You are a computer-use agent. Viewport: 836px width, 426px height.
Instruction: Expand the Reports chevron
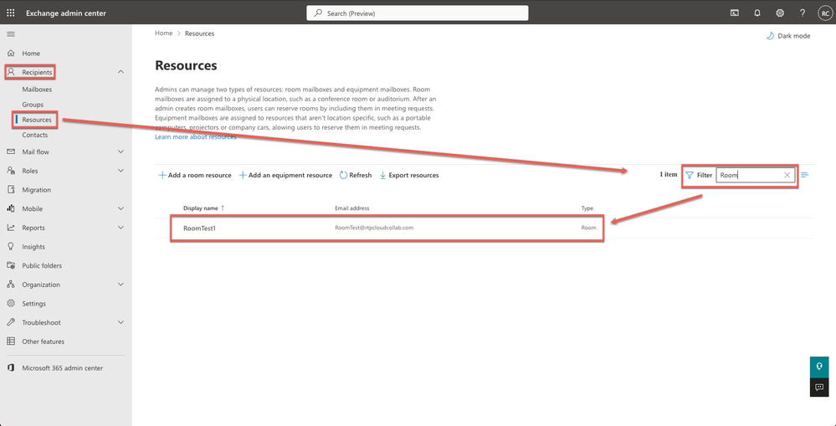point(121,228)
